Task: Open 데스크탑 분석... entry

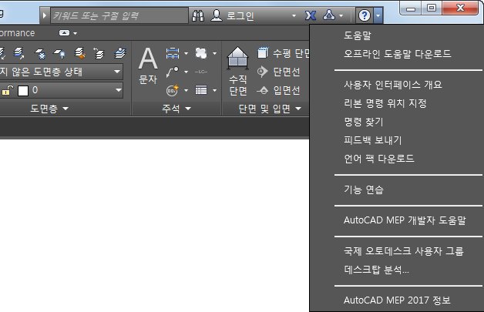Action: 376,270
